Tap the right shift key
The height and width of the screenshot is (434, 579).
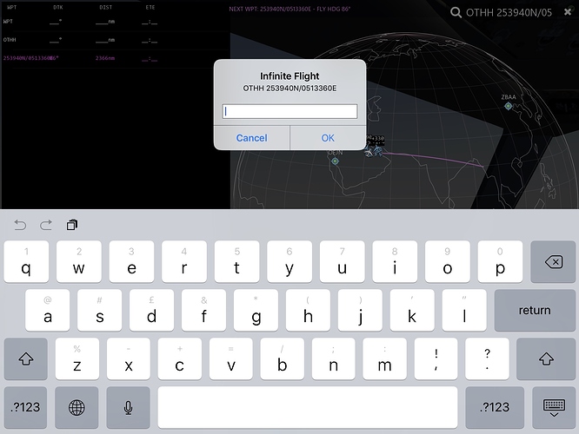pyautogui.click(x=546, y=358)
